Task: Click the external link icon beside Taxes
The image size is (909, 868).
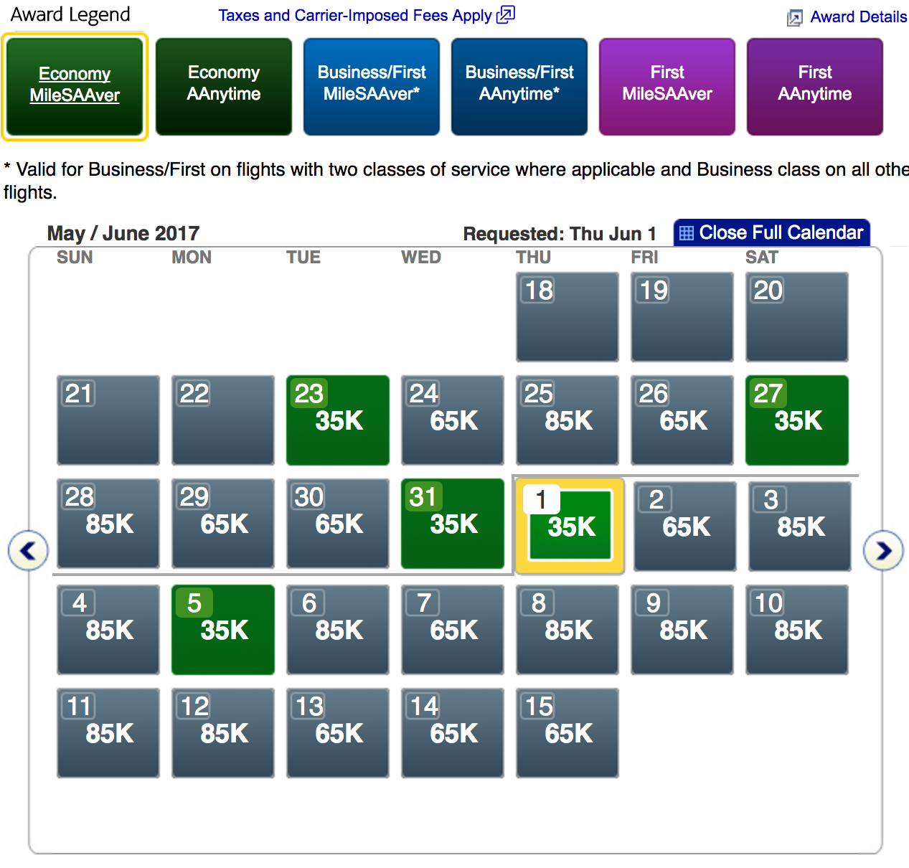Action: (x=506, y=14)
